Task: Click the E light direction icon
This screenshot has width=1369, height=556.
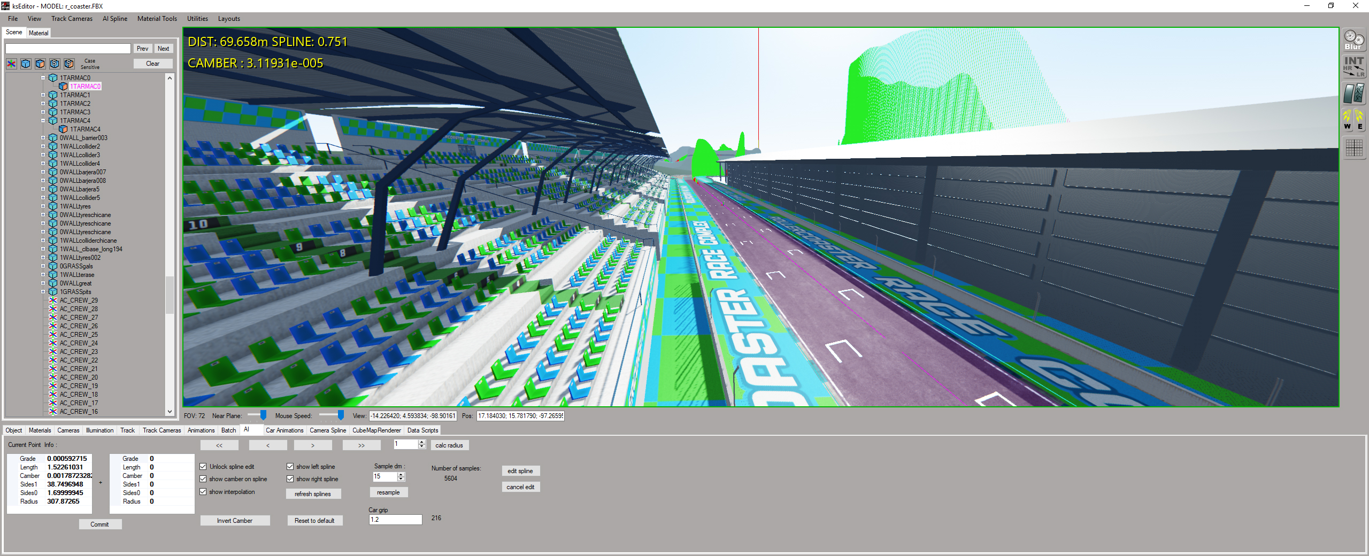Action: [1360, 120]
